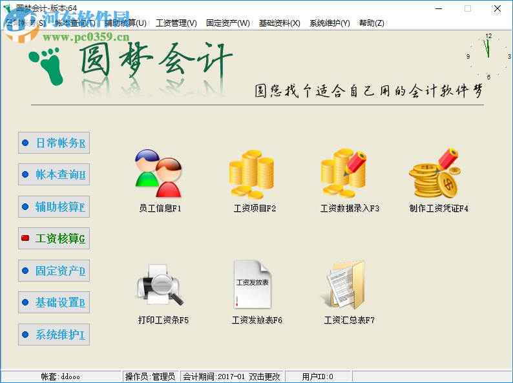The width and height of the screenshot is (513, 383).
Task: Click the 圆梦会计 logo footprint icon
Action: (x=47, y=67)
